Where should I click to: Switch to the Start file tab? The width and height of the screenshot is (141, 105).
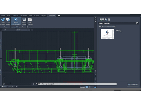tap(4, 30)
